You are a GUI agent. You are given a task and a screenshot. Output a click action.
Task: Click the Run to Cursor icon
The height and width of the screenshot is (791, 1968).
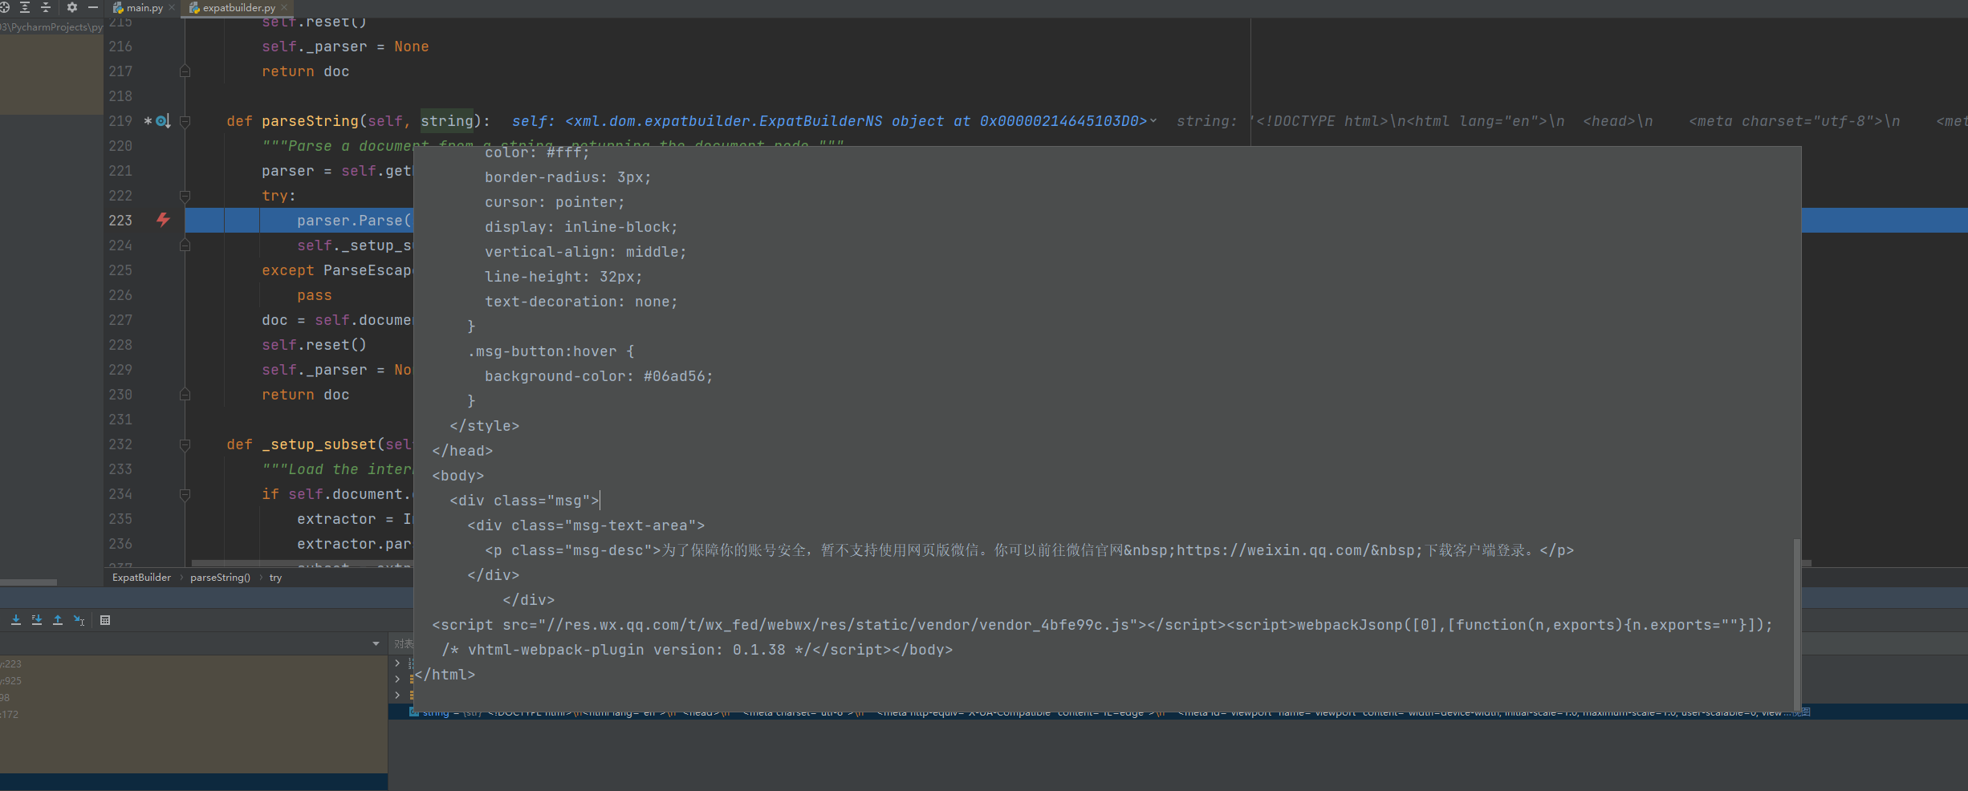point(79,620)
